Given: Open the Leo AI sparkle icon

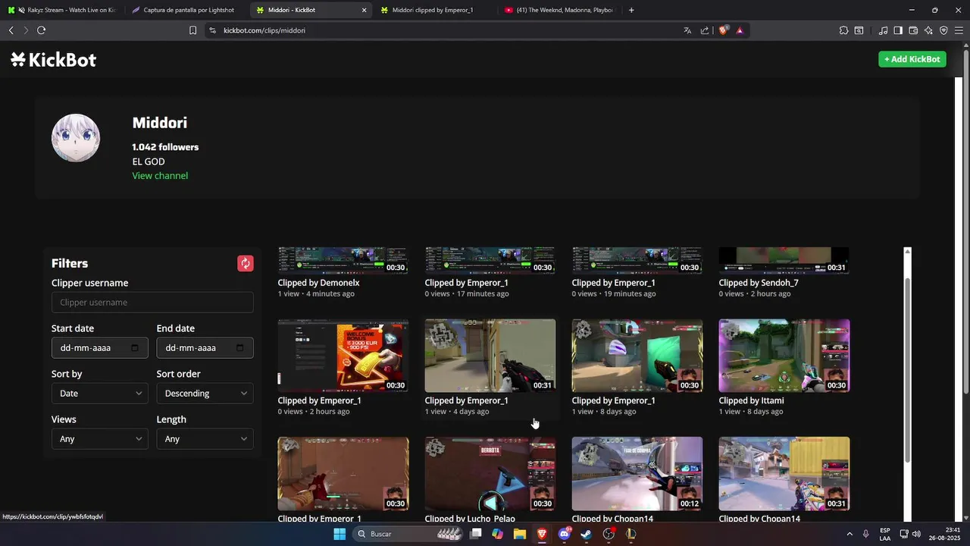Looking at the screenshot, I should coord(928,30).
